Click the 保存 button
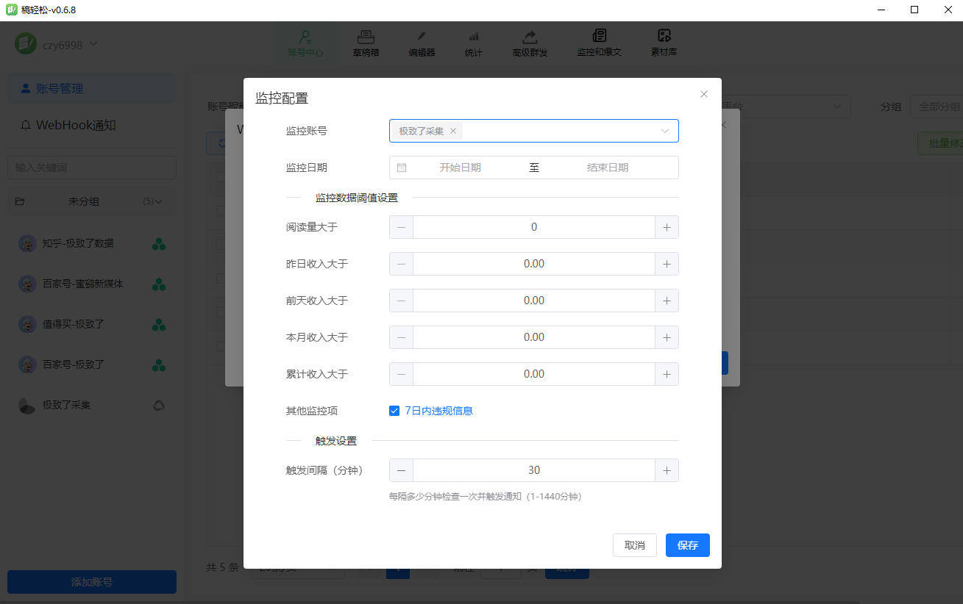Viewport: 963px width, 604px height. [687, 545]
